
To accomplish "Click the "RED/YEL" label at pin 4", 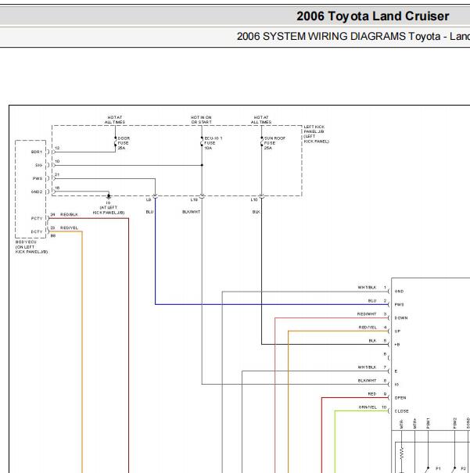I will coord(368,327).
